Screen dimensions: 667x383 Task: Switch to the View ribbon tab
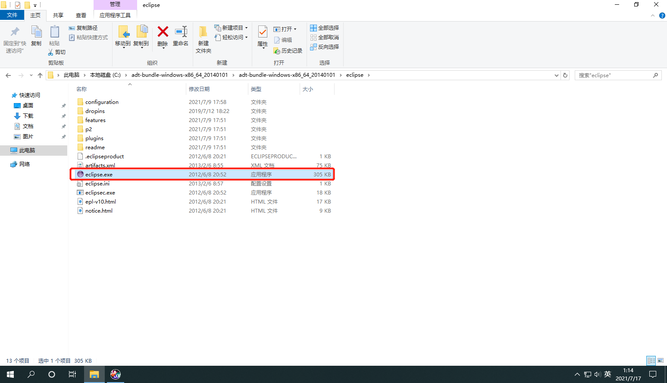point(81,15)
